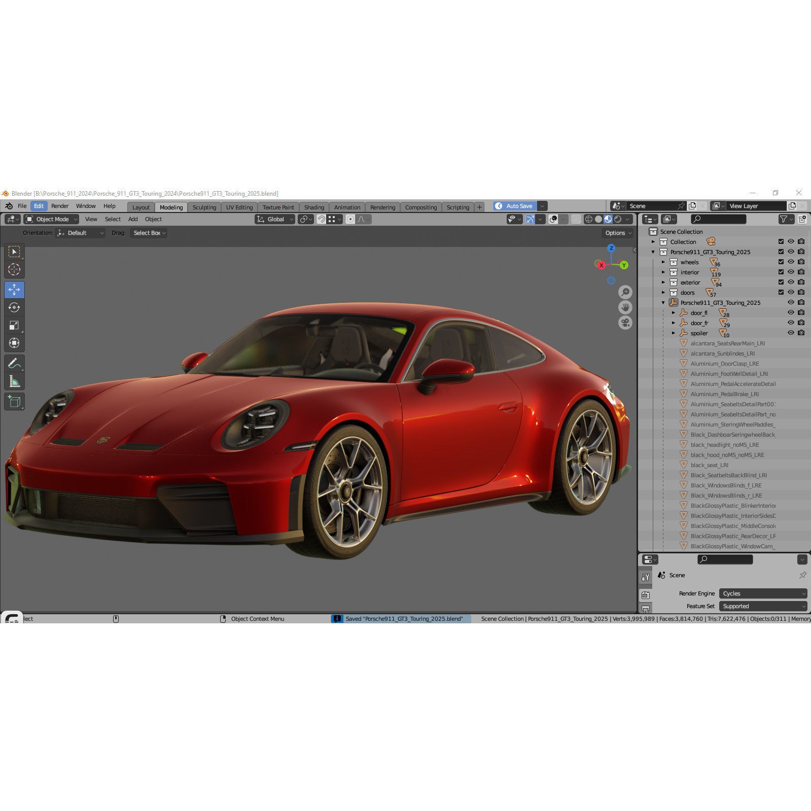Disable wheels collection in renders
The image size is (811, 811).
(x=801, y=262)
